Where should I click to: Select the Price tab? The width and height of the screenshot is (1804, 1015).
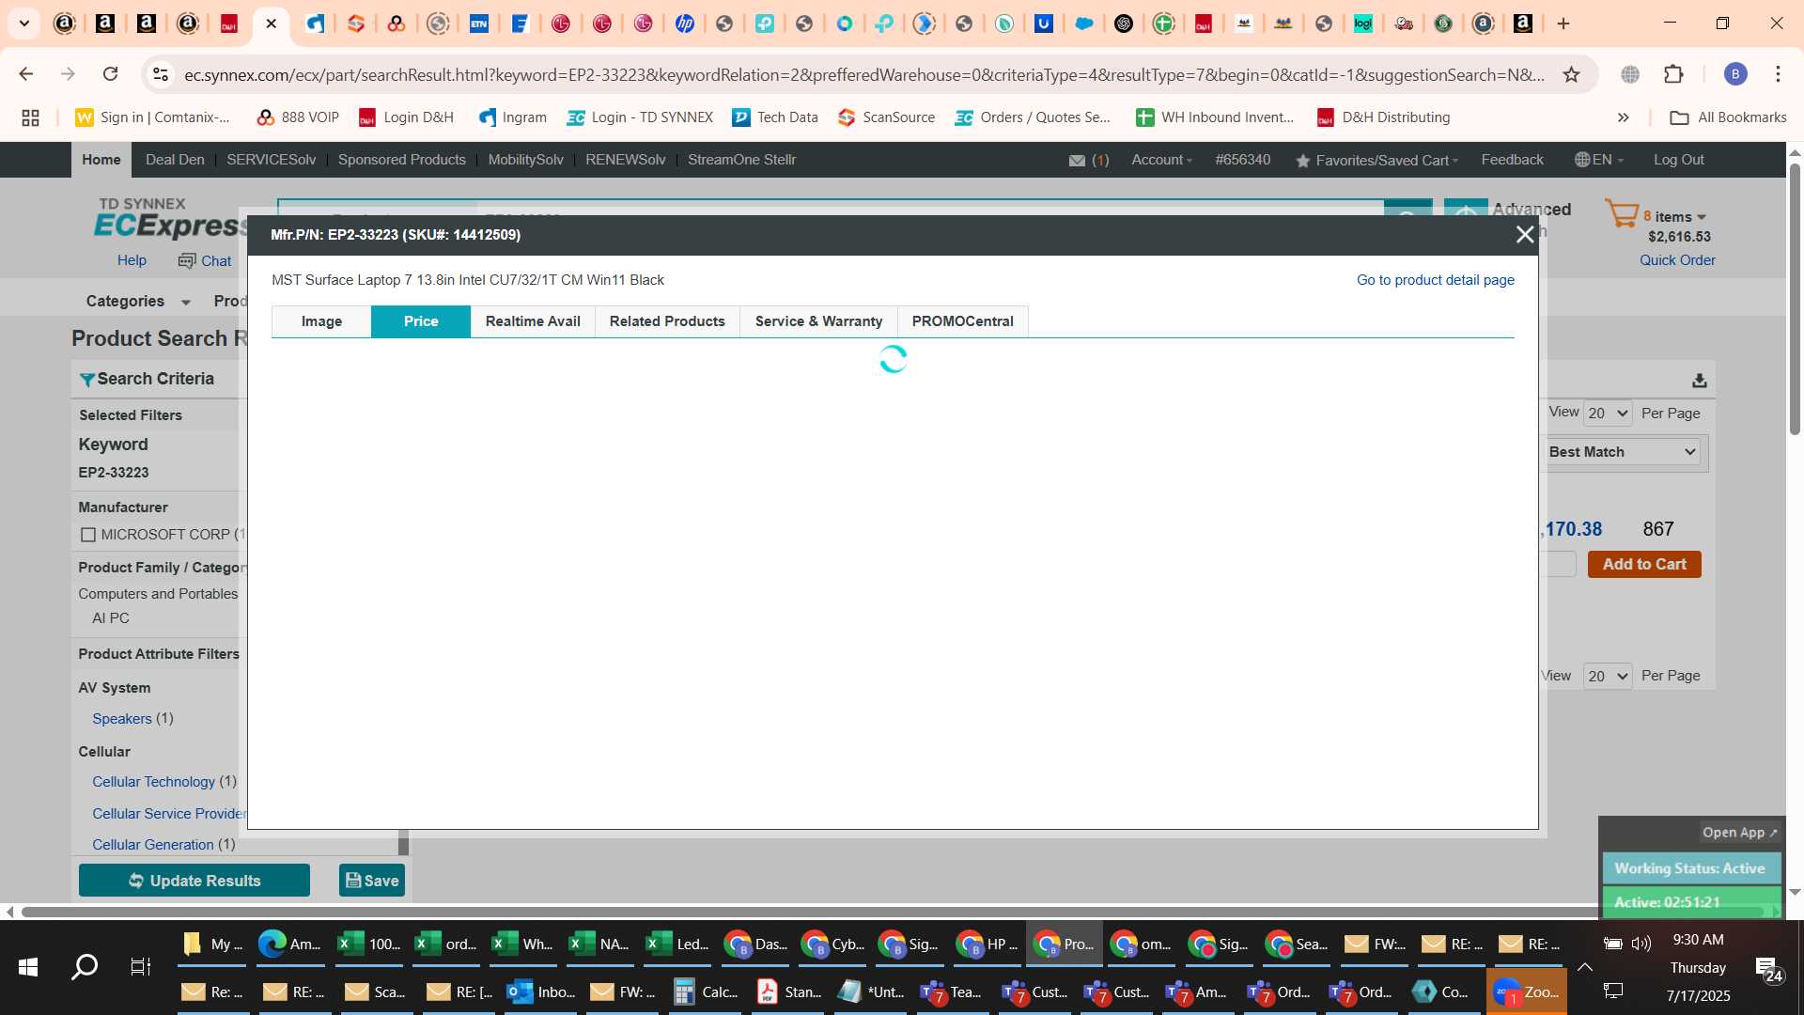click(421, 321)
